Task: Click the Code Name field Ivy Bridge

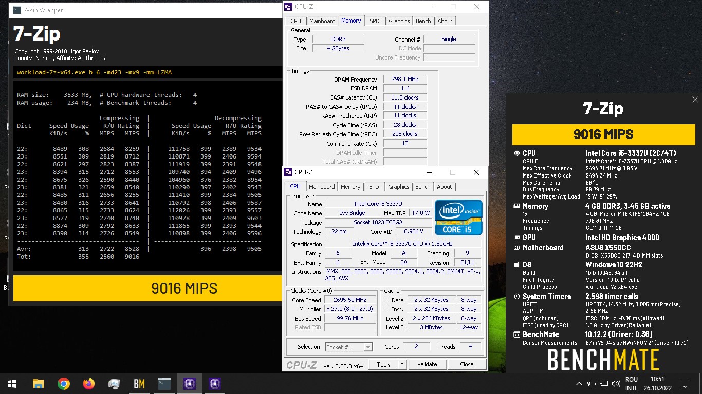Action: pyautogui.click(x=353, y=213)
